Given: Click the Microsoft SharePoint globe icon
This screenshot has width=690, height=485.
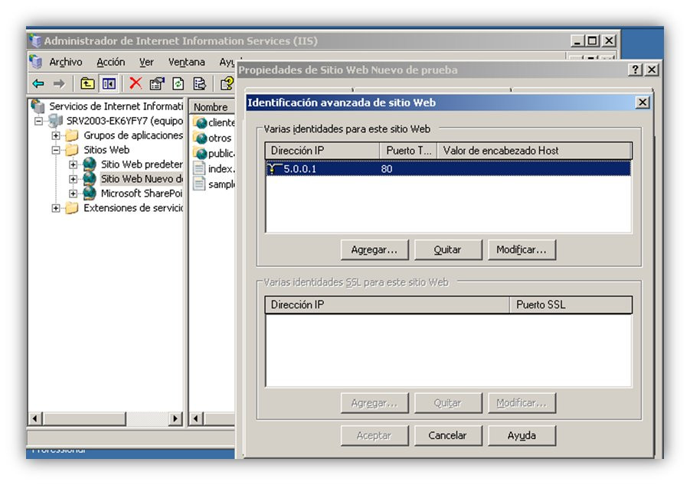Looking at the screenshot, I should [x=90, y=193].
